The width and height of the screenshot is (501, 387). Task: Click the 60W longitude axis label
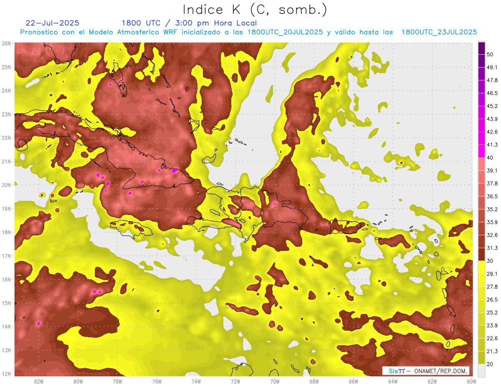point(471,382)
